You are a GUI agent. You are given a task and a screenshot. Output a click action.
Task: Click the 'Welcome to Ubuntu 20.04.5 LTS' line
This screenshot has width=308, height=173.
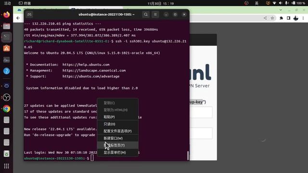92,53
